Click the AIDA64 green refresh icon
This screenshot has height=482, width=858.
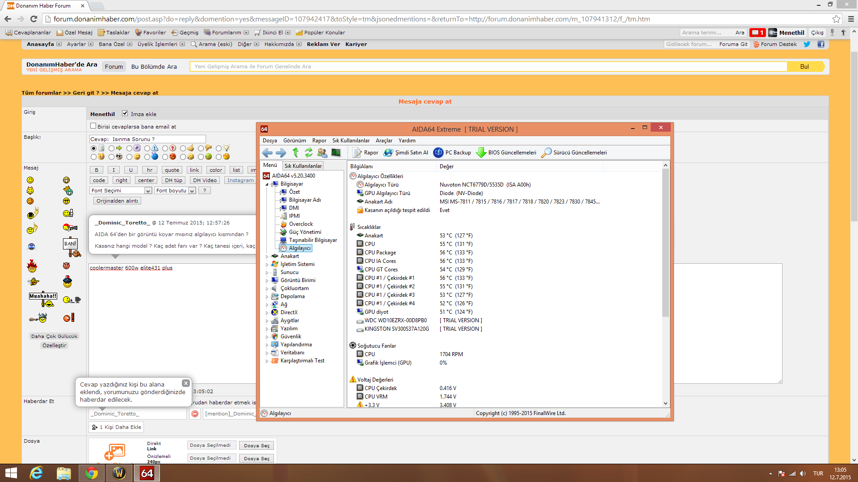(309, 153)
